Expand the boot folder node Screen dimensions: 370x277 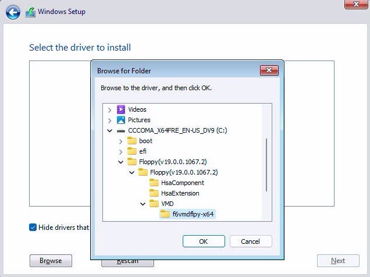120,141
